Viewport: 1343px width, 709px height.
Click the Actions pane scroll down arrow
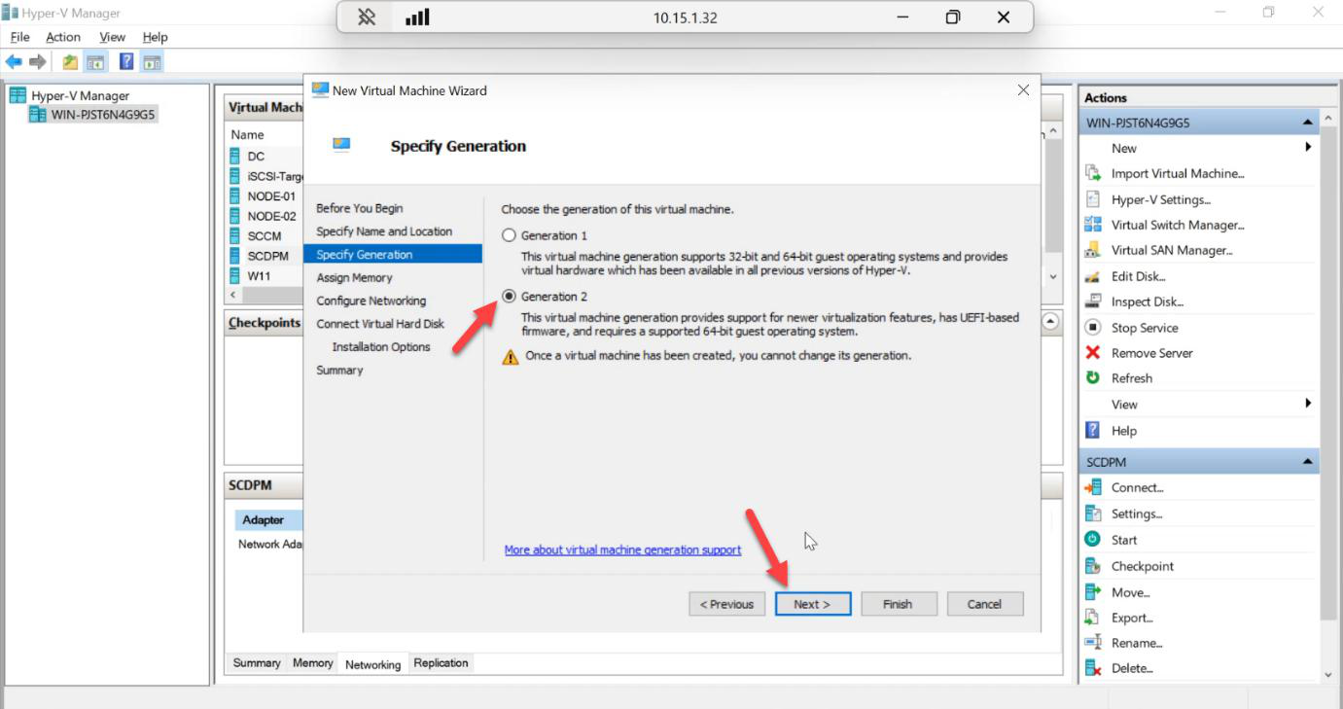[1328, 674]
